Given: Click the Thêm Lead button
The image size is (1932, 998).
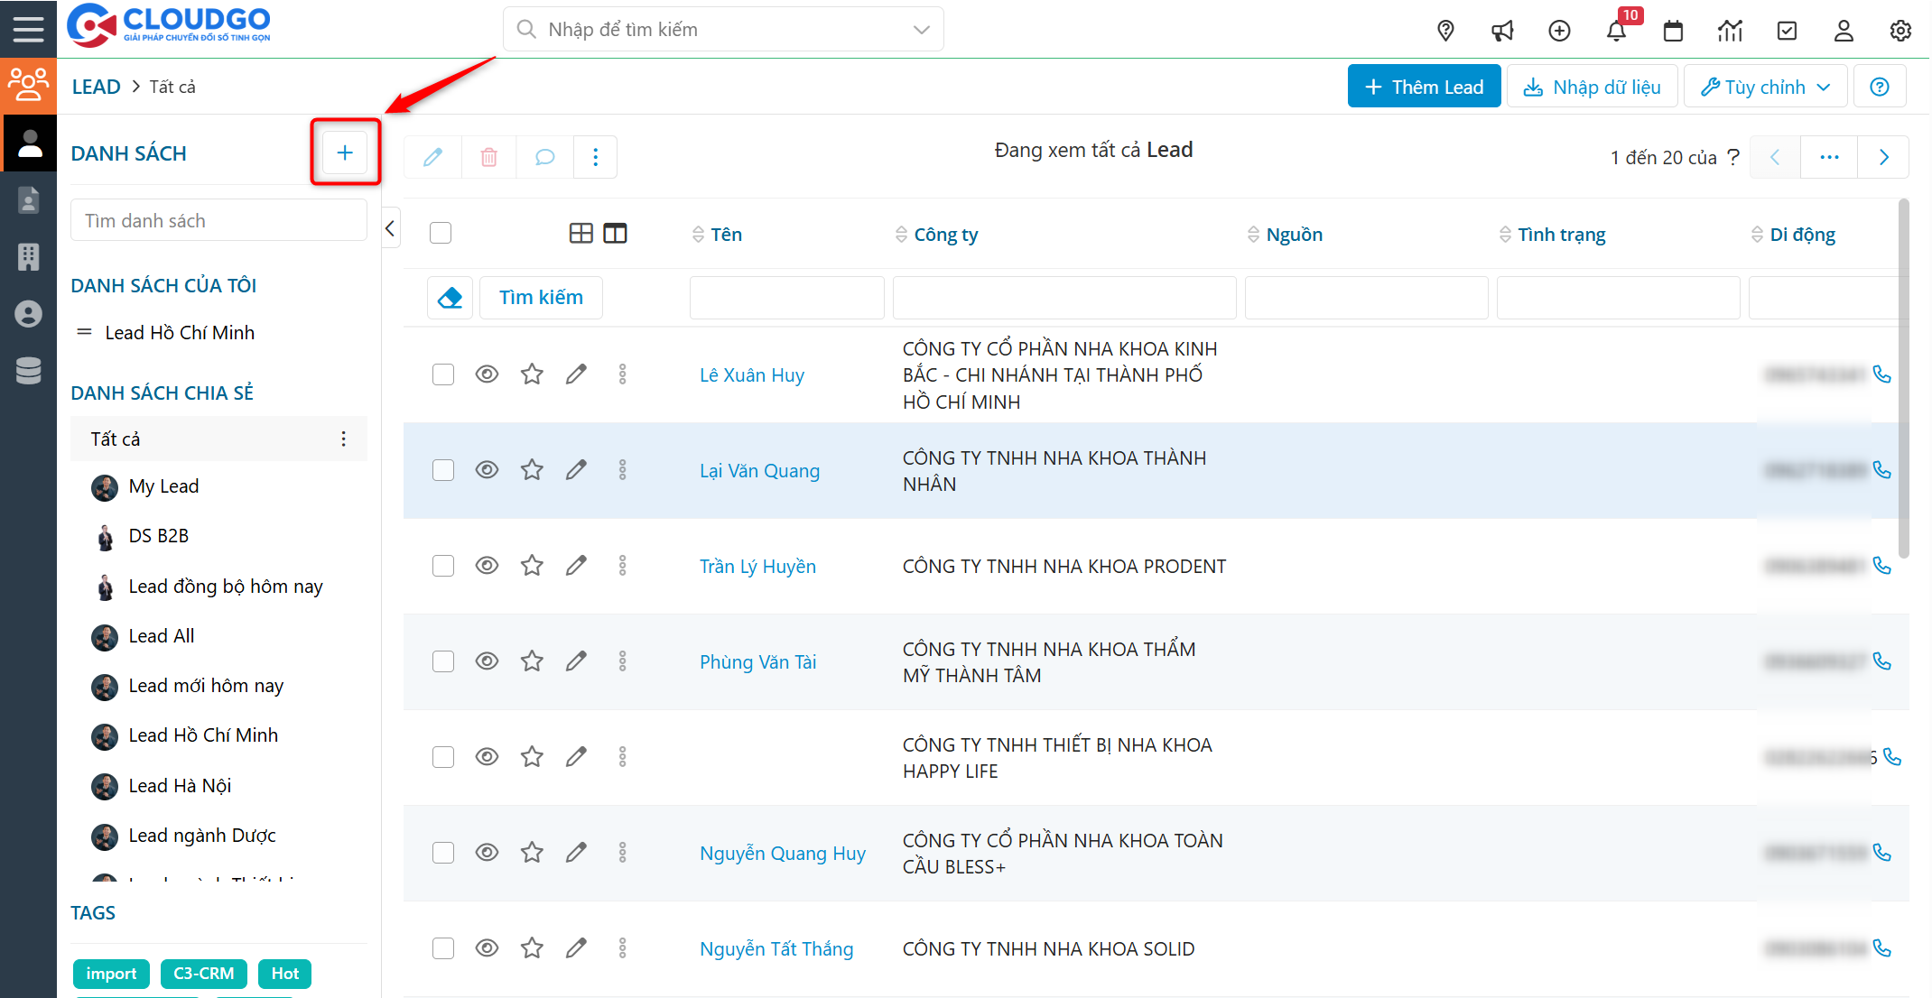Looking at the screenshot, I should (x=1424, y=87).
